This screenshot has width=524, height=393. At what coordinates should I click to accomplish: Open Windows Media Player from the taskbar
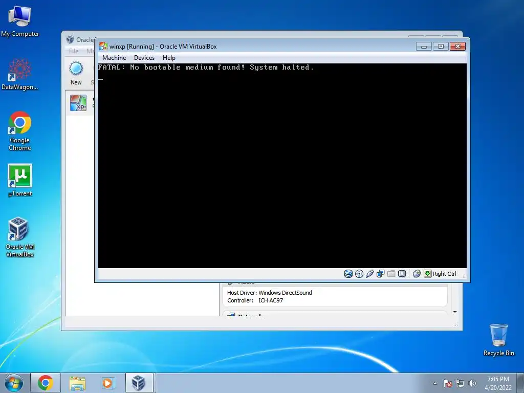tap(108, 383)
